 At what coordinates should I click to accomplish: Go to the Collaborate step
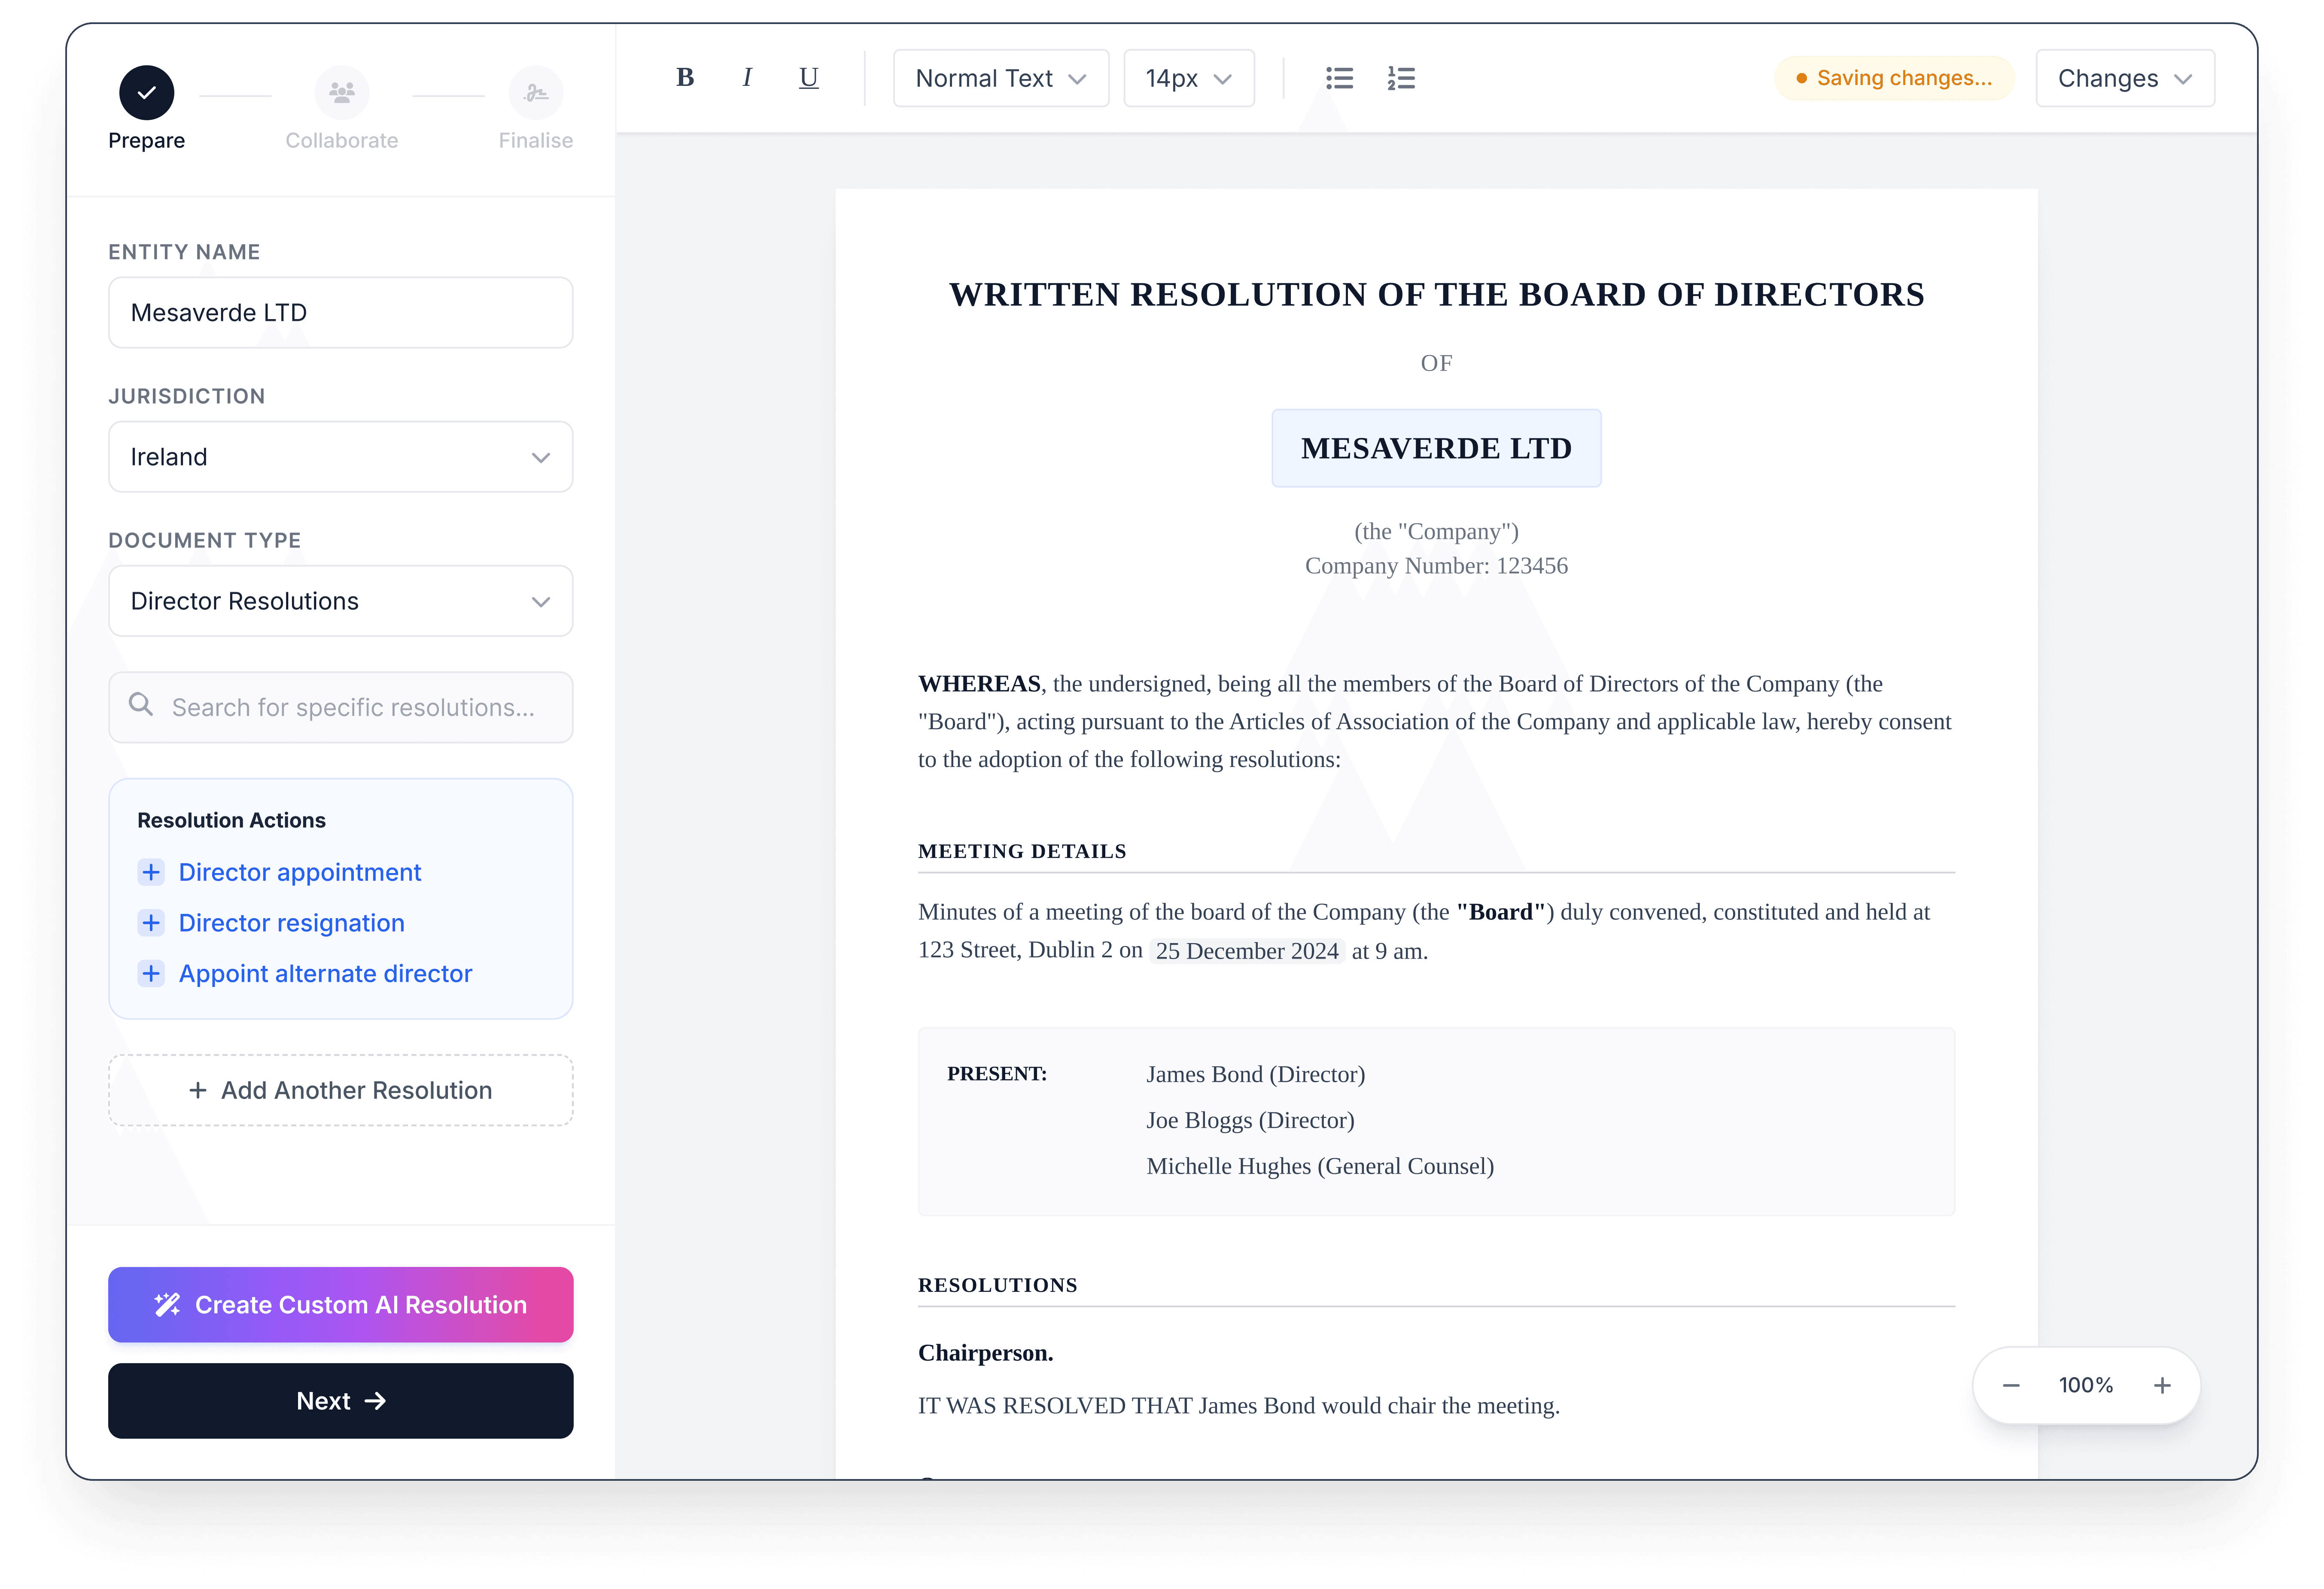tap(341, 93)
